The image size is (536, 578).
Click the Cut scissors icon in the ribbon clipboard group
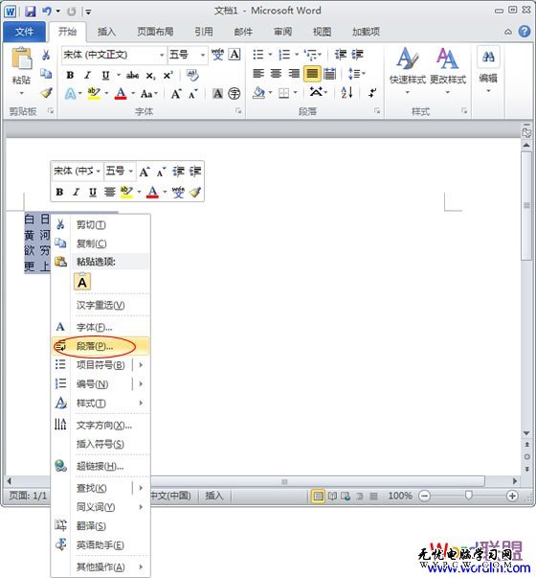pos(46,55)
